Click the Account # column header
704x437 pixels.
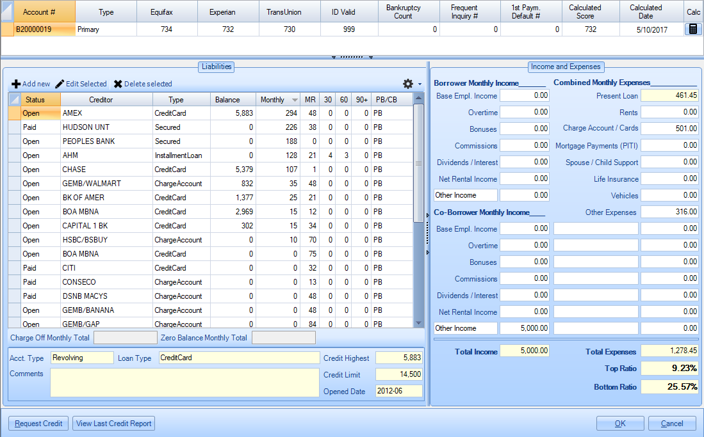coord(44,12)
